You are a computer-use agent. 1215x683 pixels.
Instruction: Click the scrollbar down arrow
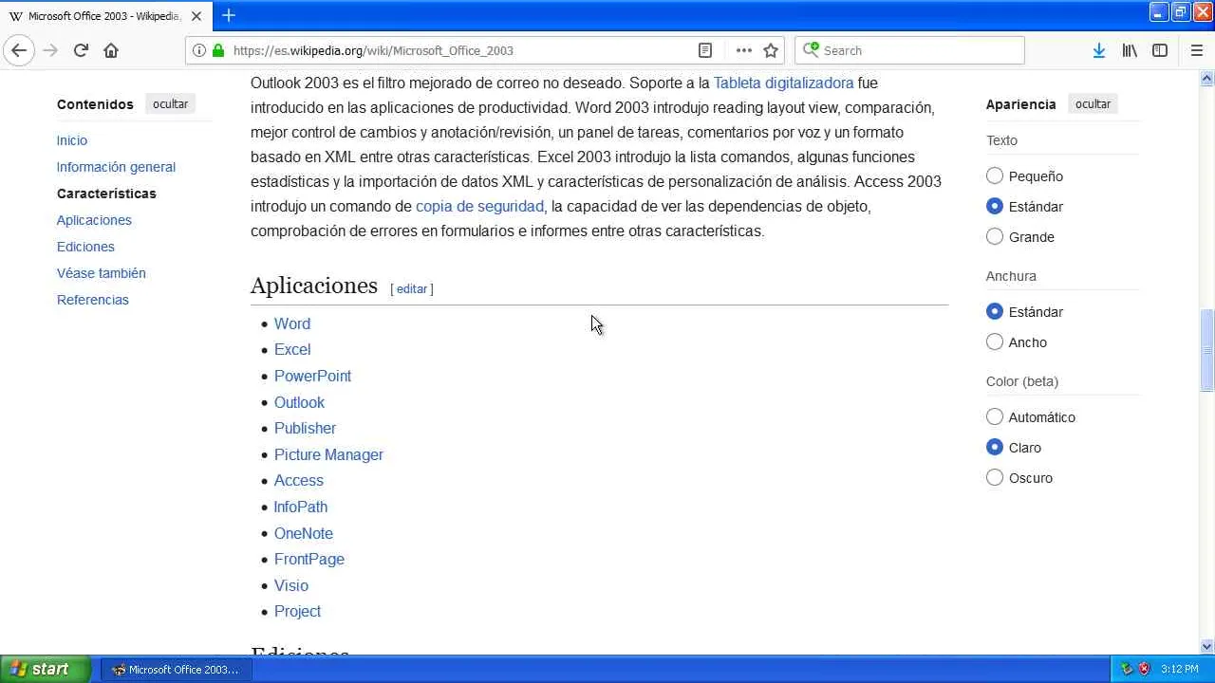point(1207,646)
